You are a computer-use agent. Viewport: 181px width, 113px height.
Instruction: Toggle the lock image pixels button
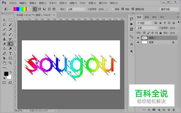(x=149, y=33)
